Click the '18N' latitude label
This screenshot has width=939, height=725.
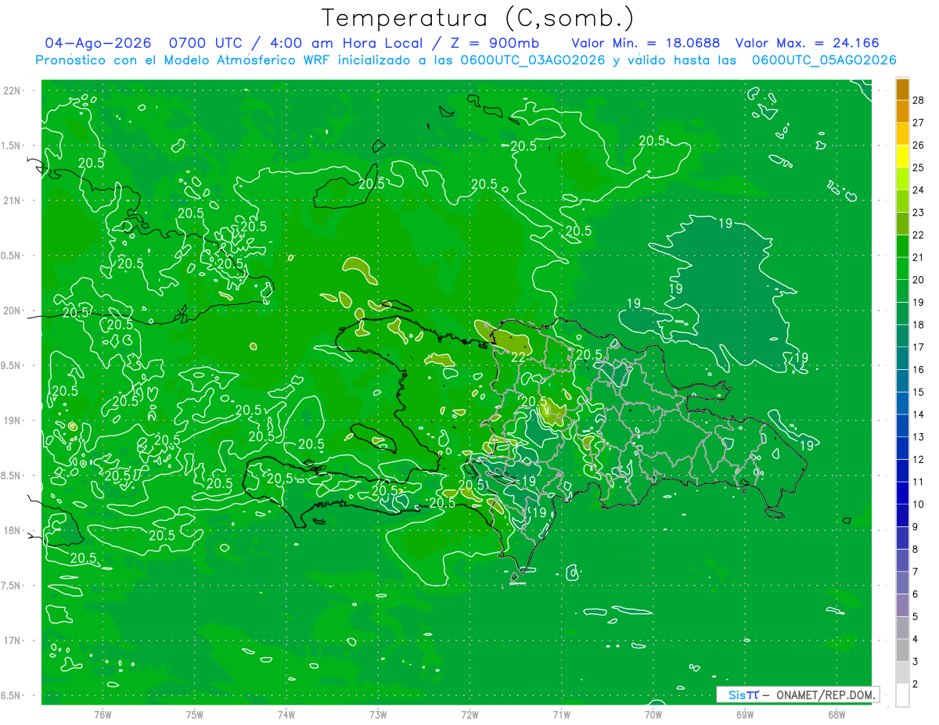coord(13,530)
